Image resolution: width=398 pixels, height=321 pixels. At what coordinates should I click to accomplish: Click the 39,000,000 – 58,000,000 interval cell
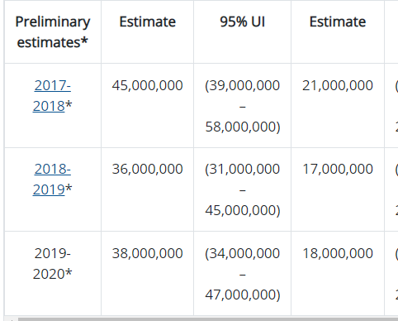[x=242, y=106]
